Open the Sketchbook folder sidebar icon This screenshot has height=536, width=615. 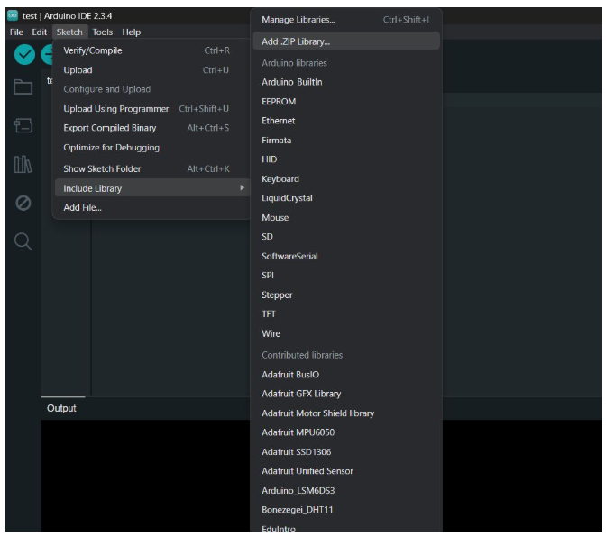click(x=23, y=87)
